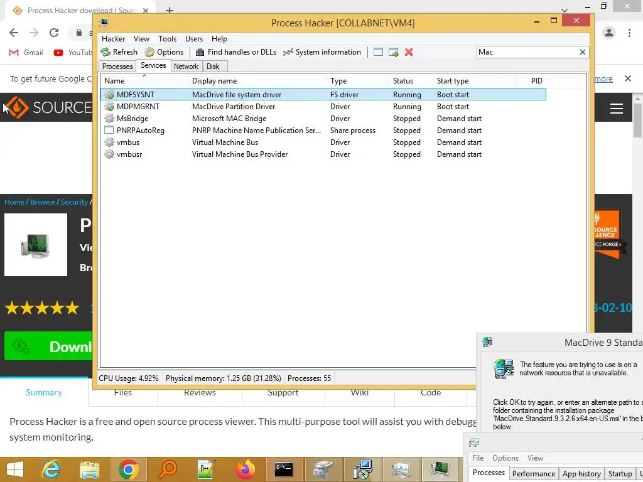Click into the Mac search field
The image size is (643, 482).
[527, 52]
